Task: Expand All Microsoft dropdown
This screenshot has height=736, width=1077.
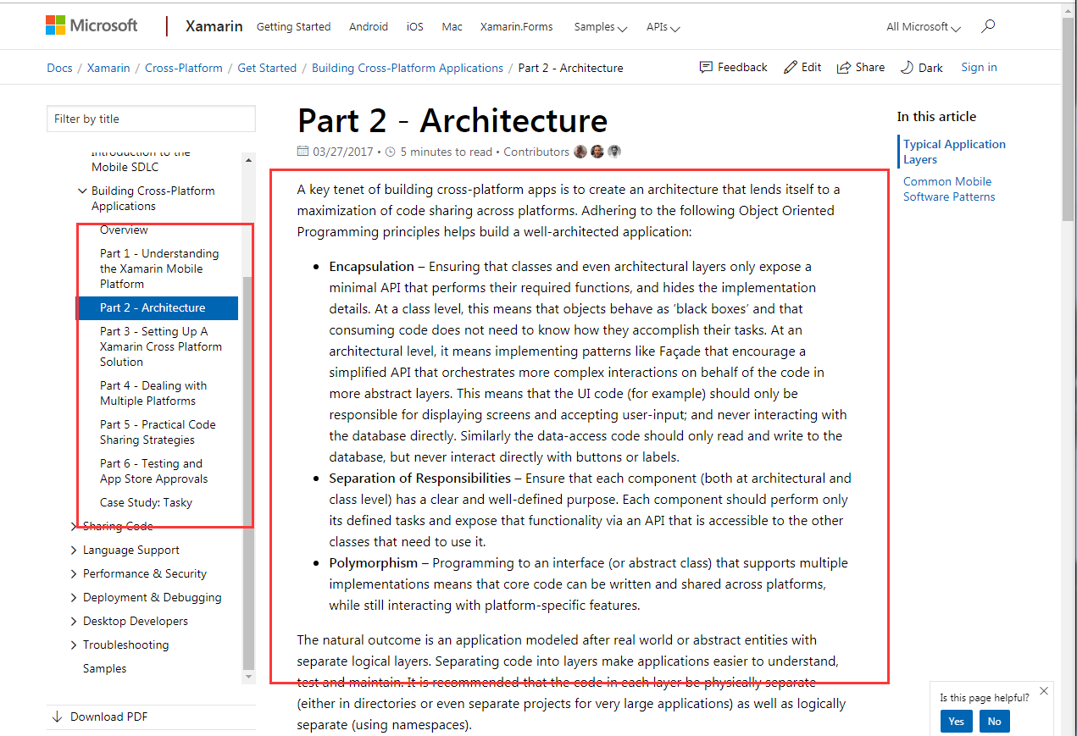Action: (924, 26)
